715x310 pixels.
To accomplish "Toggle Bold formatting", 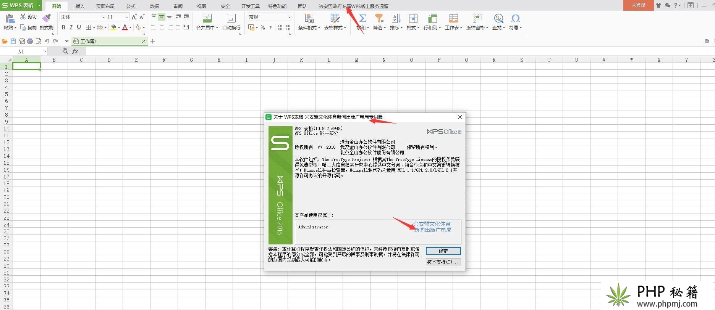I will (x=63, y=27).
